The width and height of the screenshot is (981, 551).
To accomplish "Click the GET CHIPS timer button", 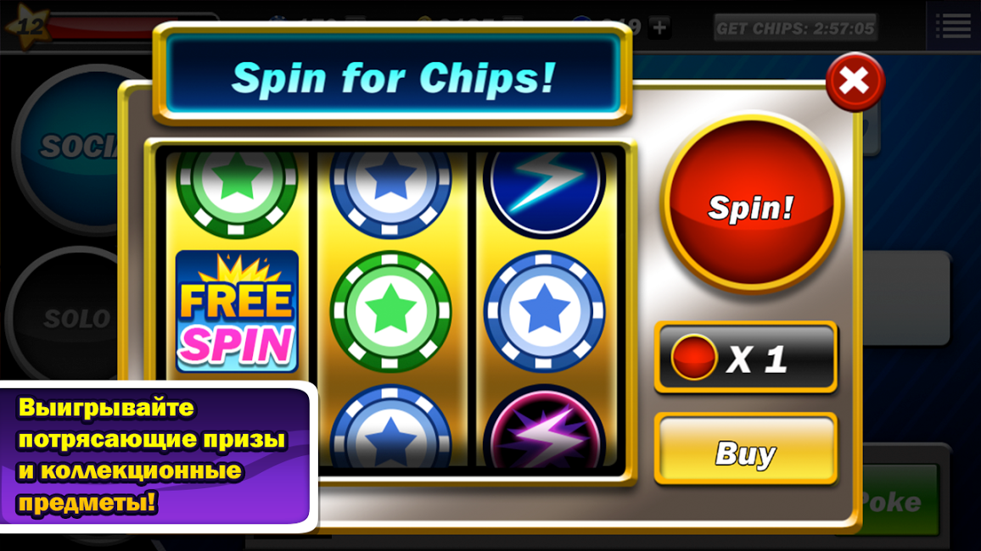I will (x=795, y=28).
